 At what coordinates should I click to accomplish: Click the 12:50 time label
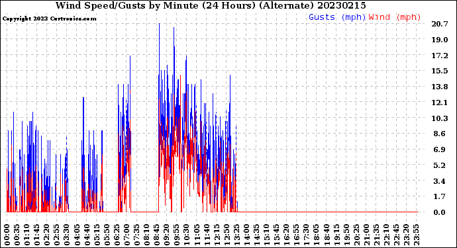pyautogui.click(x=226, y=235)
